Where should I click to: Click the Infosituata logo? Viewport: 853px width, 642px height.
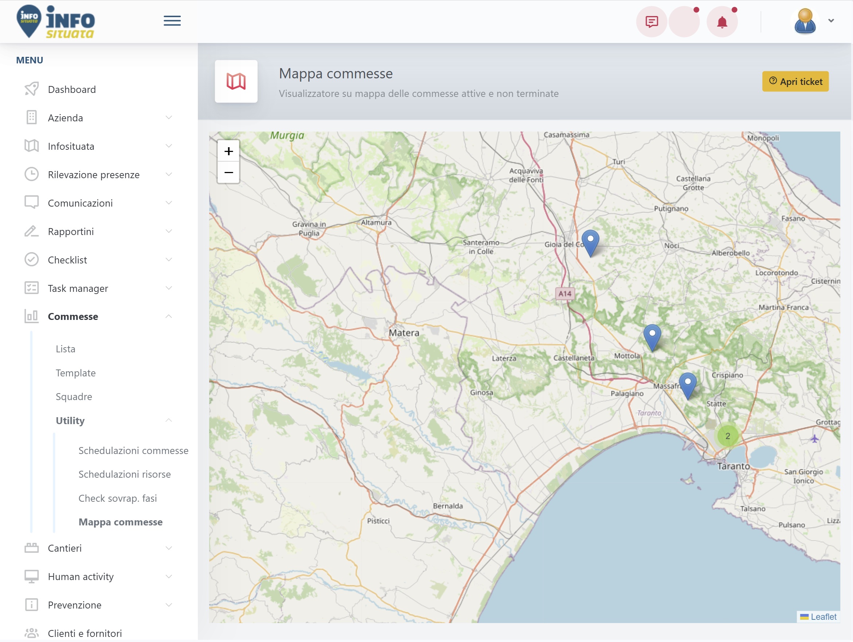coord(55,21)
